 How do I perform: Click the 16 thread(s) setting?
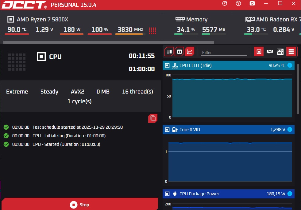138,92
